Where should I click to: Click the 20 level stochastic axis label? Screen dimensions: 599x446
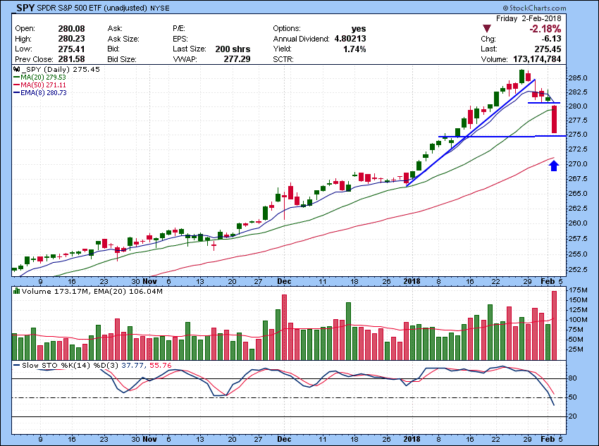(x=572, y=416)
